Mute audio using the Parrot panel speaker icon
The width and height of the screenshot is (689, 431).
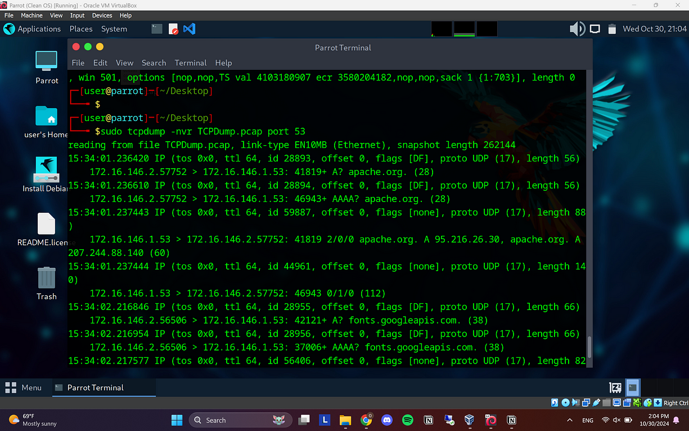click(577, 28)
